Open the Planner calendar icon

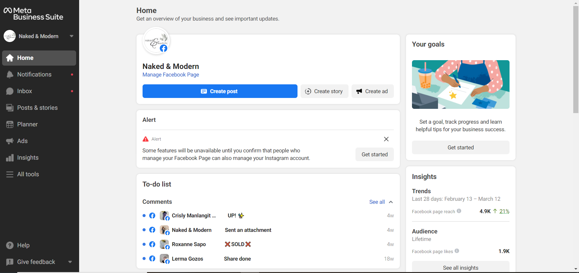pos(10,125)
